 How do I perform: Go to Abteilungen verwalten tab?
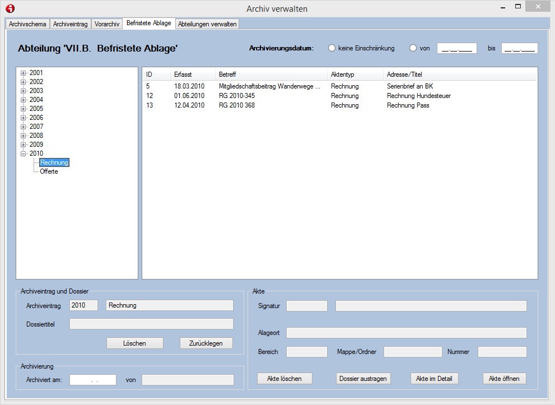[x=207, y=24]
